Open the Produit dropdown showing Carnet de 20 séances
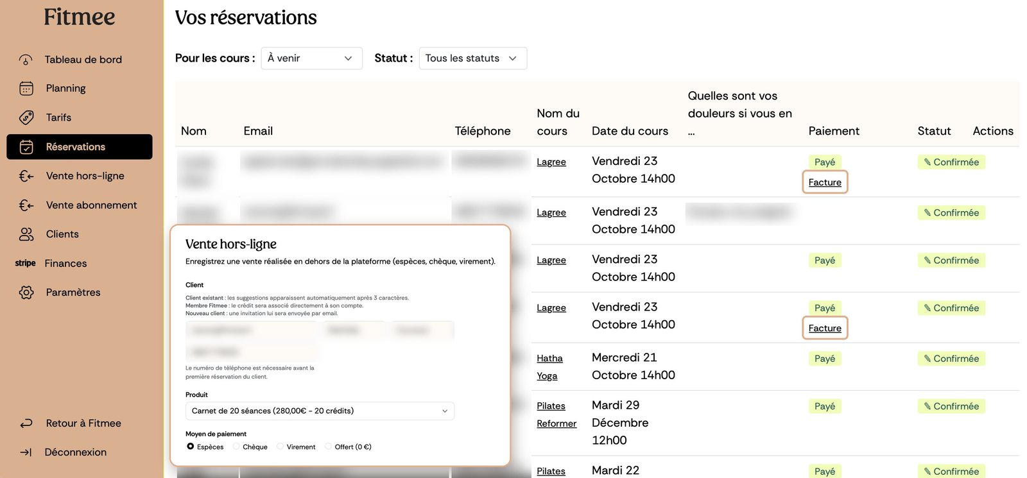 (x=320, y=411)
